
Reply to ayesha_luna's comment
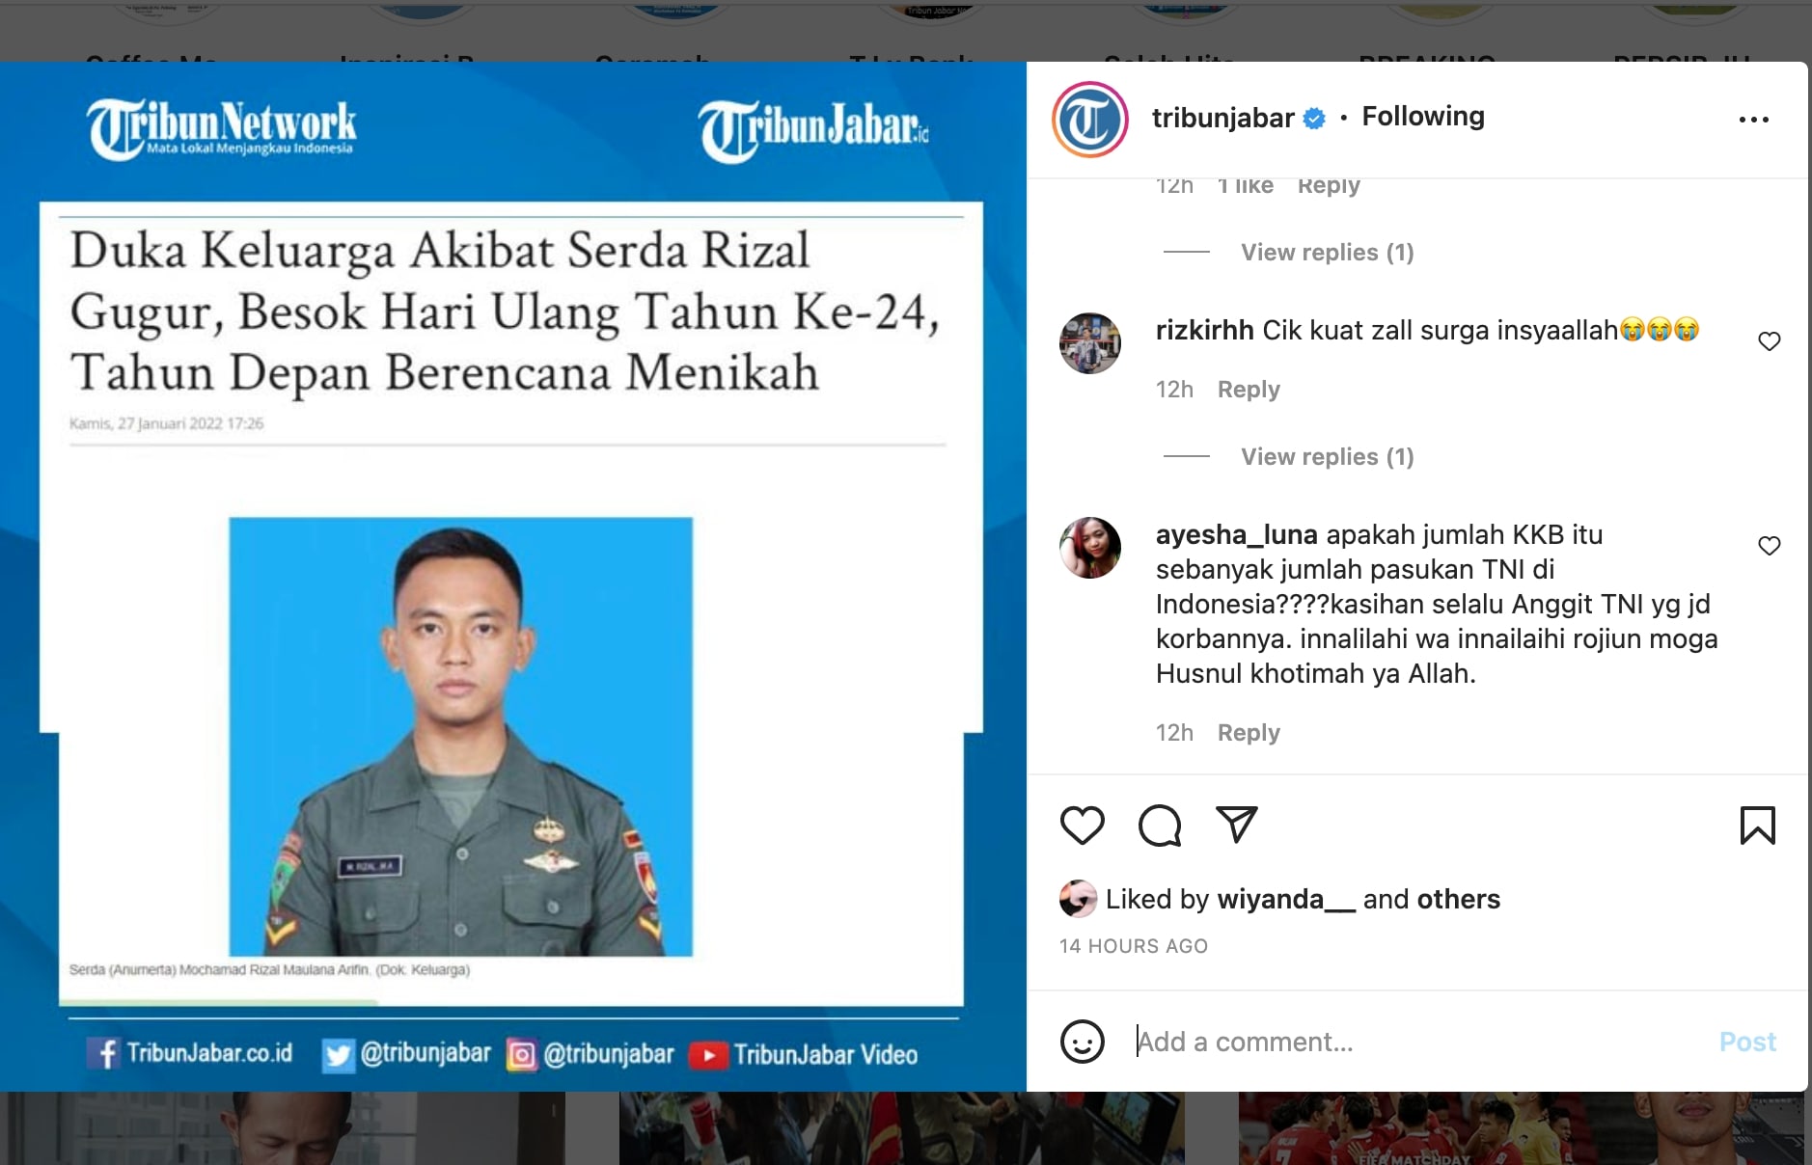coord(1249,733)
